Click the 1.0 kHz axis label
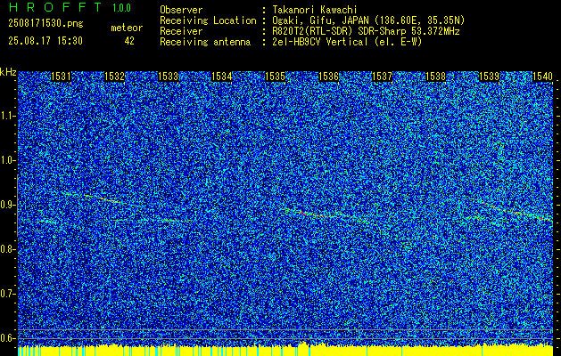The image size is (561, 356). (7, 160)
